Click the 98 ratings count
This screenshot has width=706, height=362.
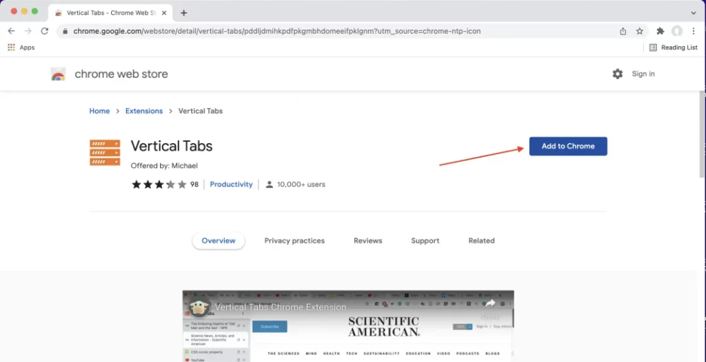click(194, 184)
